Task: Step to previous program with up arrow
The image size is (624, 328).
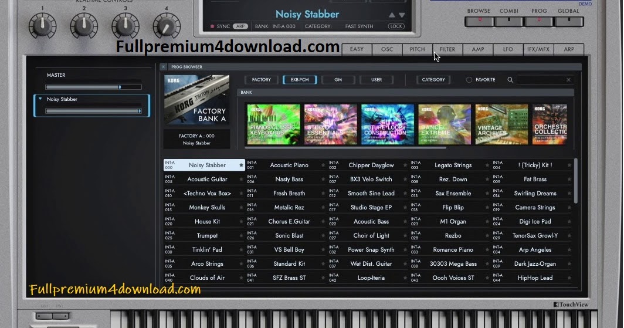Action: pyautogui.click(x=392, y=15)
